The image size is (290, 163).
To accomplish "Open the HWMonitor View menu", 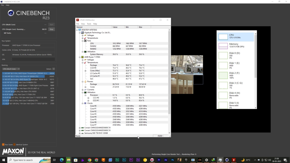I will [x=83, y=24].
